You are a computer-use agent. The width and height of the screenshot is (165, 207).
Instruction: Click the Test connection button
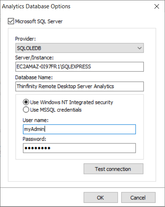pyautogui.click(x=114, y=169)
